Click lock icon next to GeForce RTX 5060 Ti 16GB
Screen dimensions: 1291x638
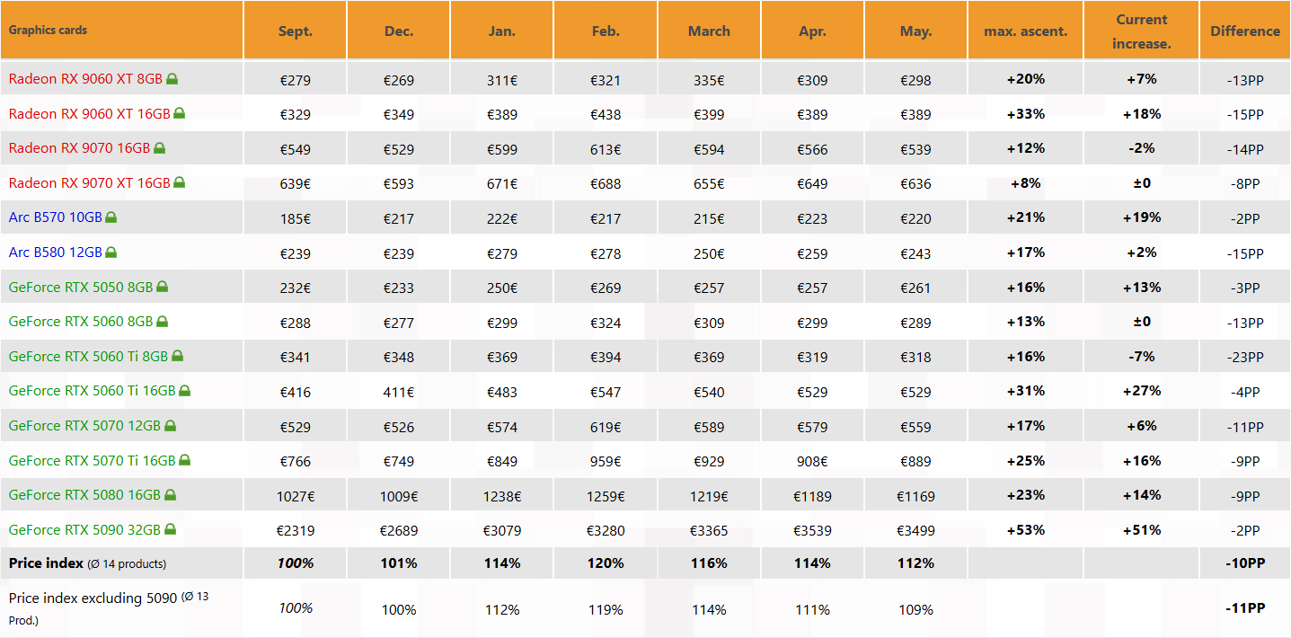pyautogui.click(x=185, y=391)
